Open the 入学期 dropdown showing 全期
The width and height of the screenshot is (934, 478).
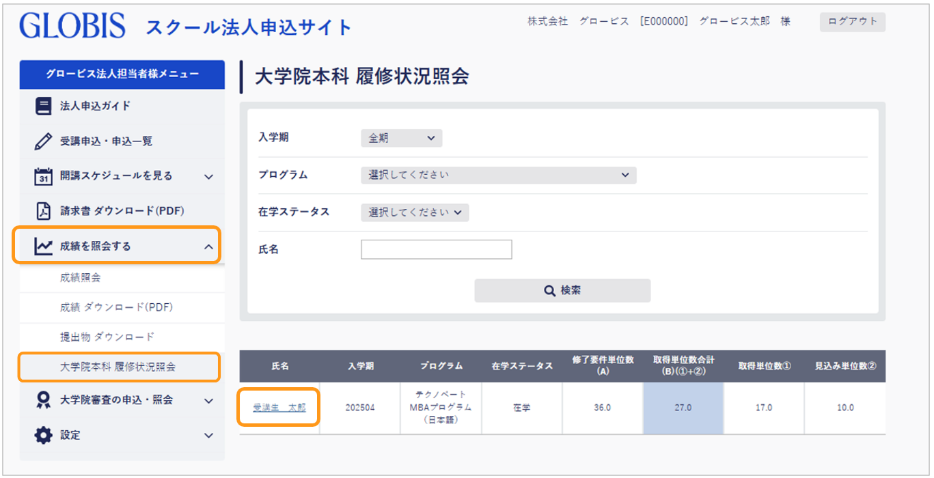402,138
